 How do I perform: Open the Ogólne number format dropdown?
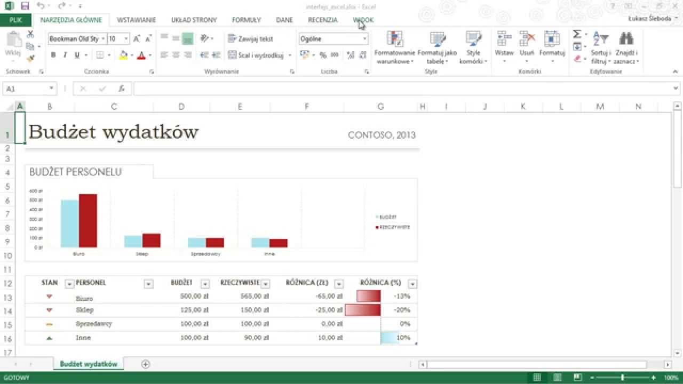[x=365, y=39]
